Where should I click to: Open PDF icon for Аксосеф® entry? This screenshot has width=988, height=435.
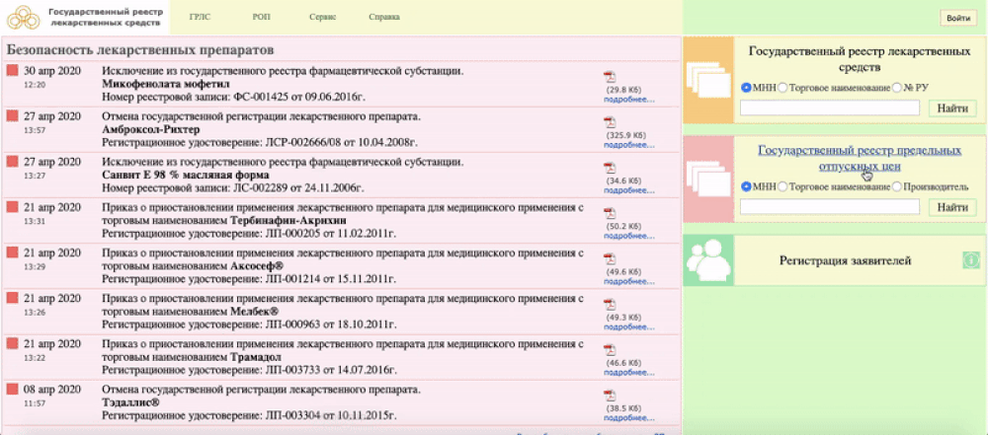(610, 259)
